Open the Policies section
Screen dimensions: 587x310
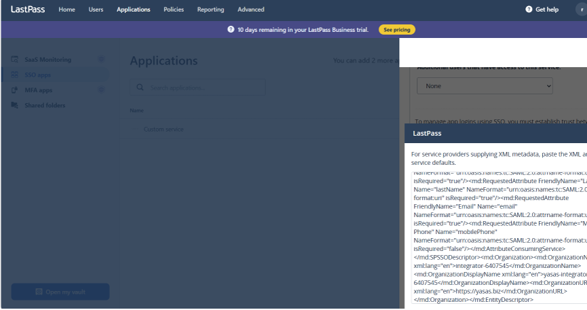(x=173, y=9)
